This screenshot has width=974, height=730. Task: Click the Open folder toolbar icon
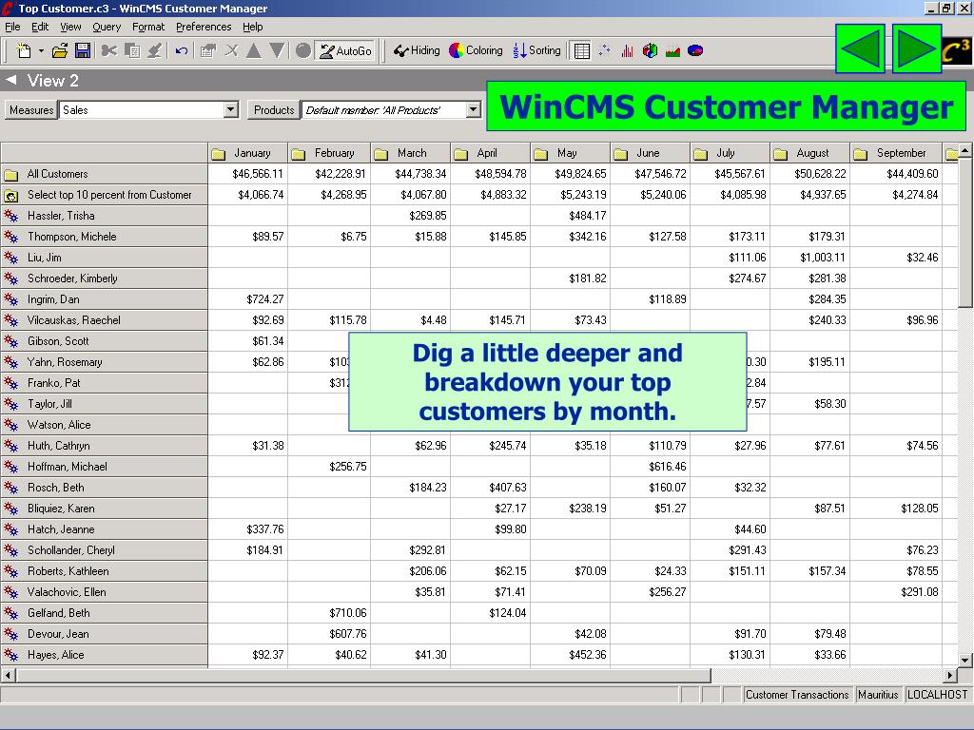(x=60, y=51)
